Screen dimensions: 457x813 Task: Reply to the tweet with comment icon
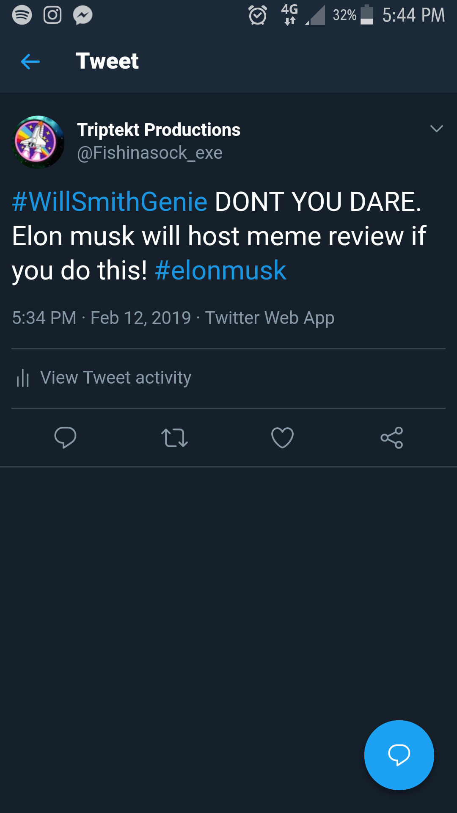tap(65, 437)
